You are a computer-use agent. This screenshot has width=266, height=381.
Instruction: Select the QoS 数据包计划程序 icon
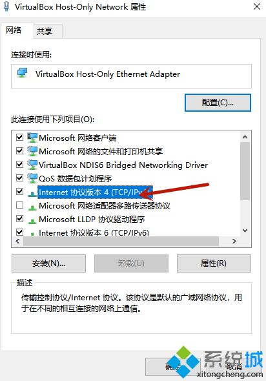coord(32,178)
